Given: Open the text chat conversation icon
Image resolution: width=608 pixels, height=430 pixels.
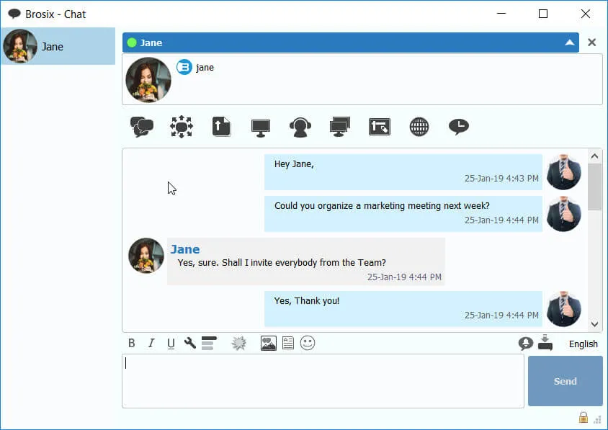Looking at the screenshot, I should pos(142,126).
